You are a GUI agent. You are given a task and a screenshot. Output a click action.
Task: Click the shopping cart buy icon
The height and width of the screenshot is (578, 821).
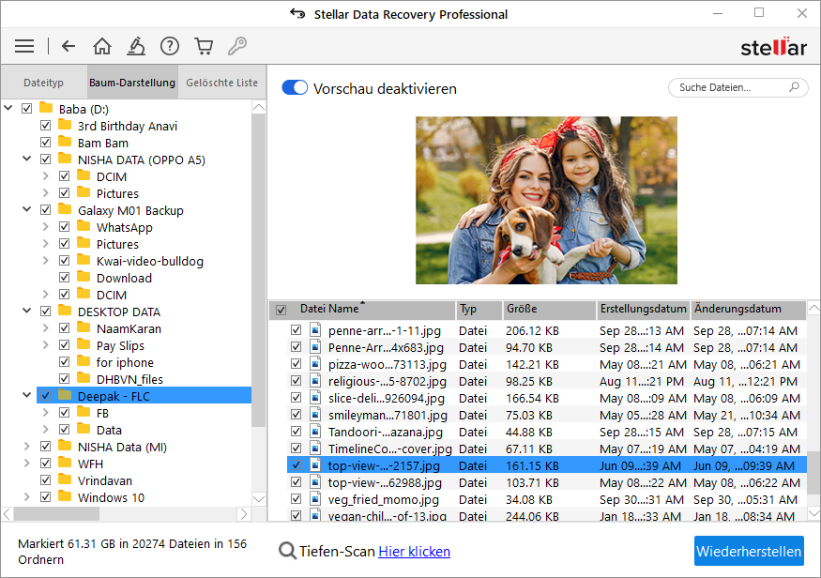(x=204, y=46)
